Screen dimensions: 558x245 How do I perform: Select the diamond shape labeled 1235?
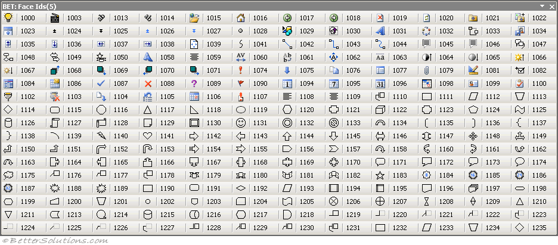(x=520, y=228)
